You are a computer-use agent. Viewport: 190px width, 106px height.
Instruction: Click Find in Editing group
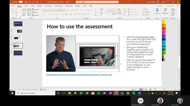click(x=146, y=9)
